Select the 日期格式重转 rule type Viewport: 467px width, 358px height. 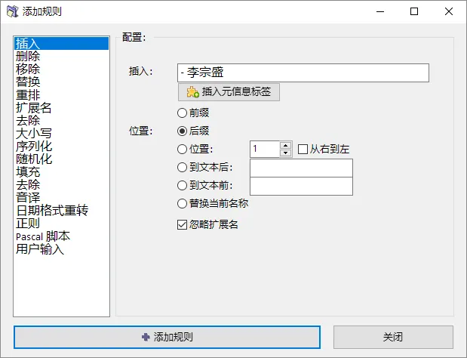pos(61,211)
